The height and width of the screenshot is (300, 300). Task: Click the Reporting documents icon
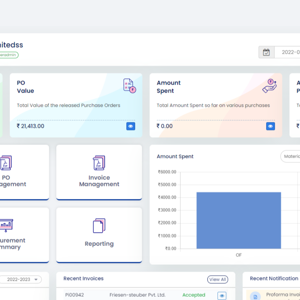[x=99, y=226]
